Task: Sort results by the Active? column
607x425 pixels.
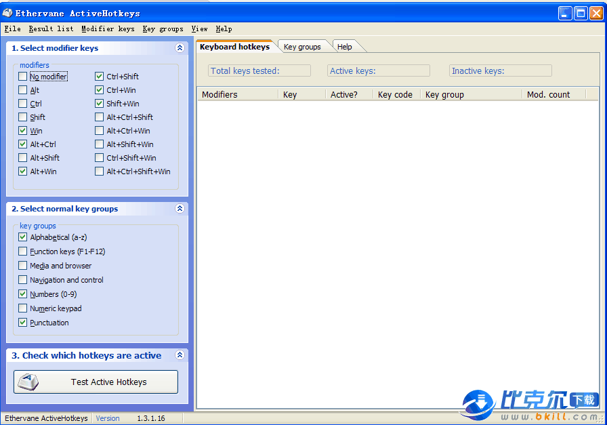Action: (x=350, y=94)
